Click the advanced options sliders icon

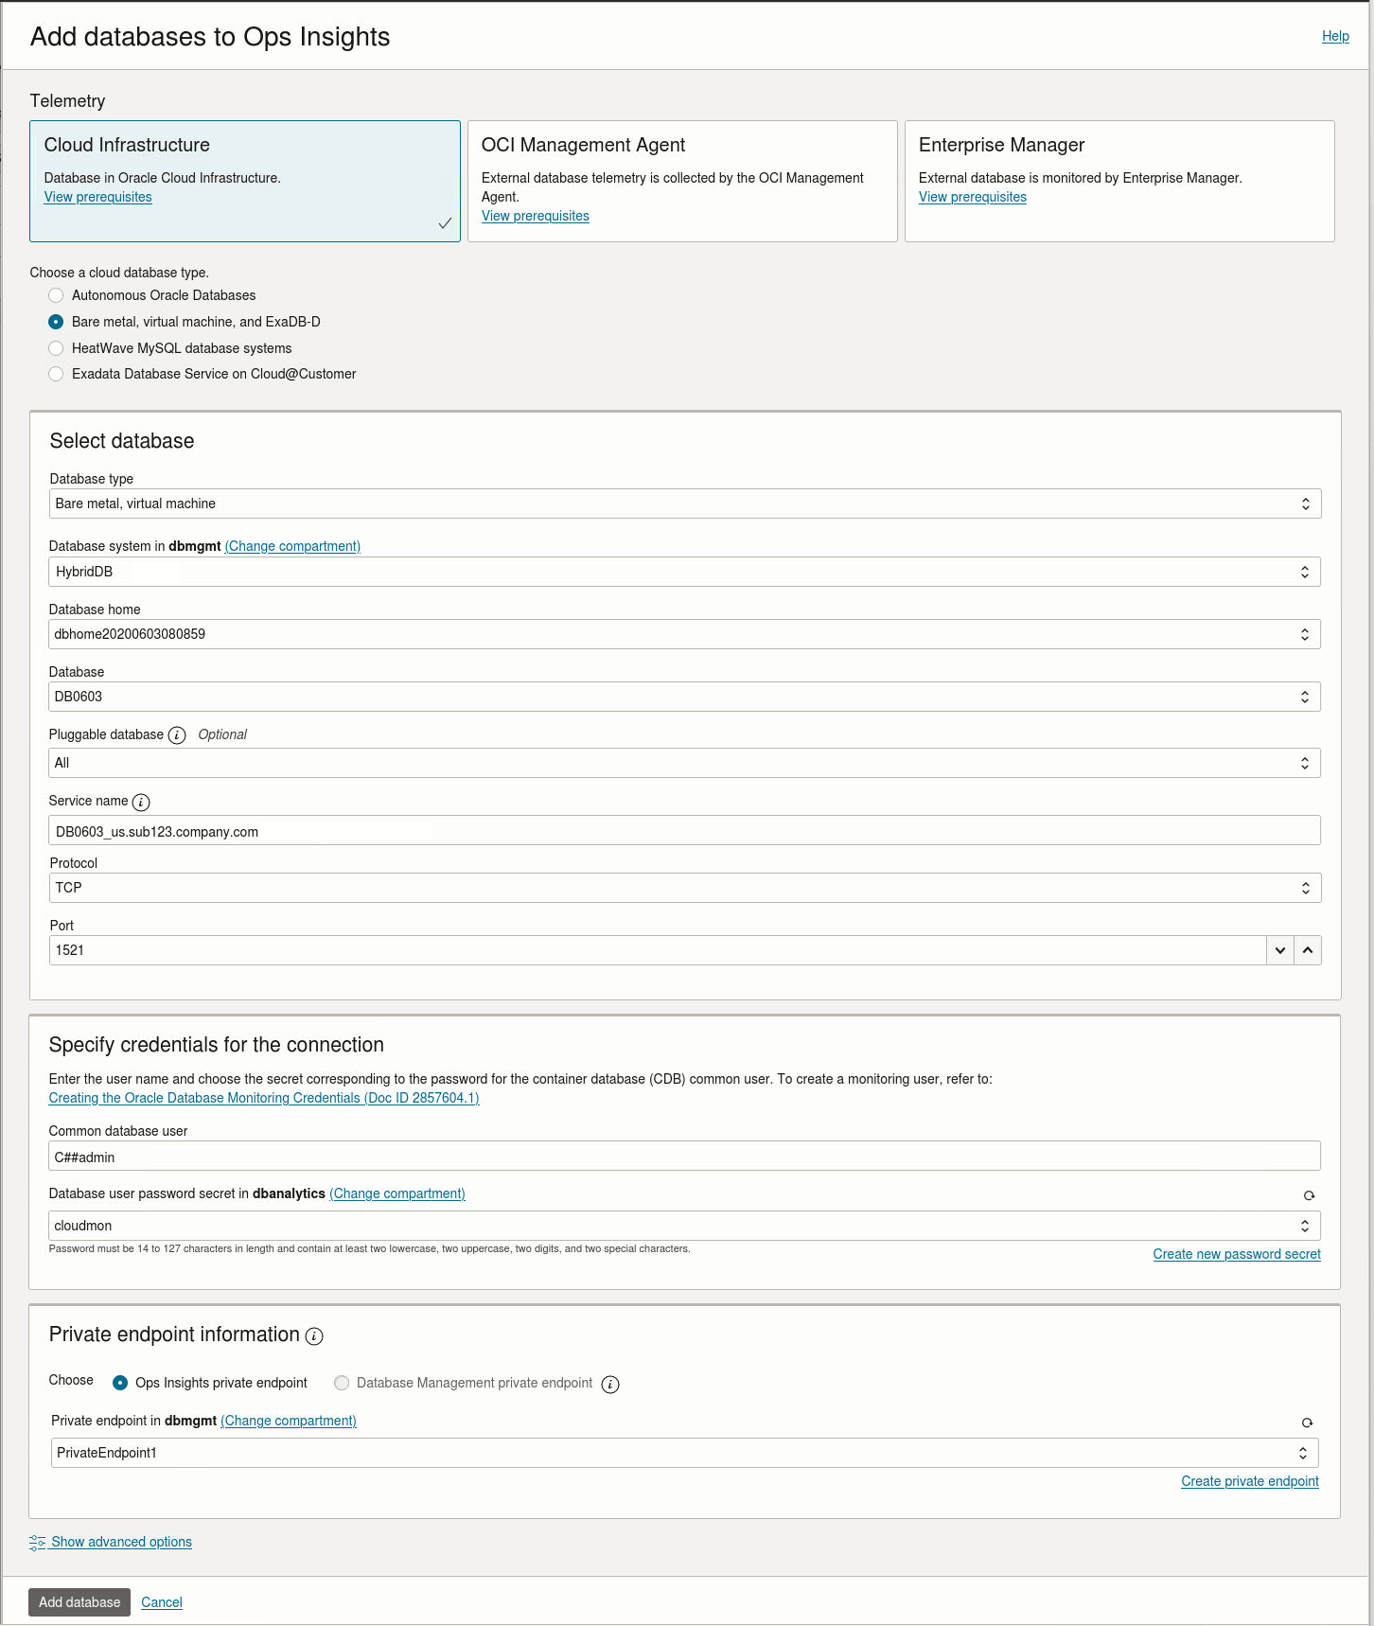[37, 1543]
